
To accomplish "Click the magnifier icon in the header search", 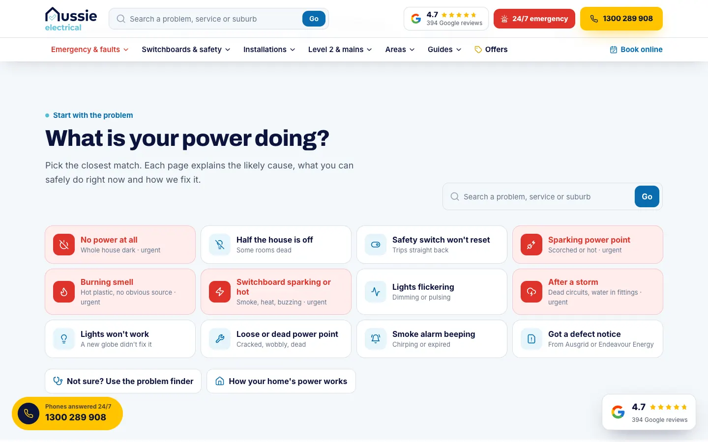I will pyautogui.click(x=121, y=19).
